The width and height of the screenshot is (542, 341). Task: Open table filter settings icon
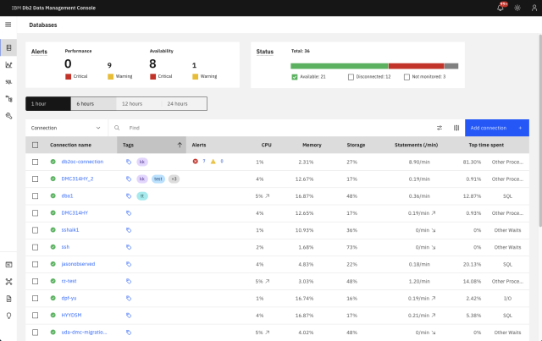[x=440, y=128]
